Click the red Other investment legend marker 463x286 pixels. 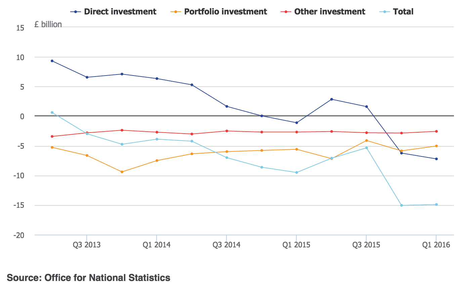pos(286,12)
